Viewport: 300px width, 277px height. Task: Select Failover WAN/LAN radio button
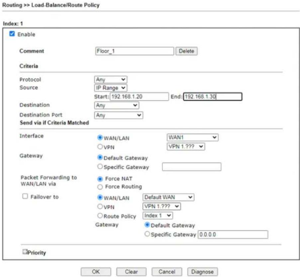(100, 197)
